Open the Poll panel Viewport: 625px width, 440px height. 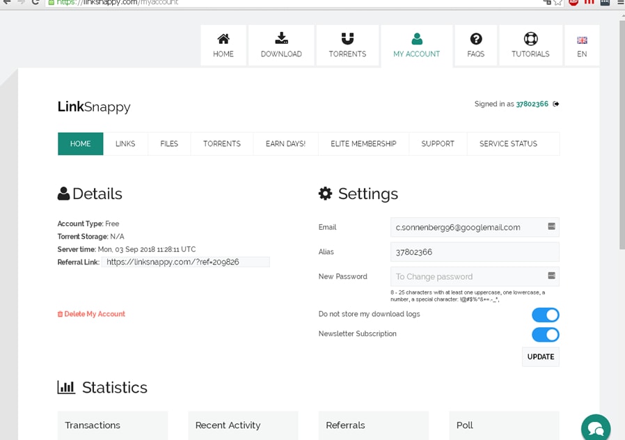point(504,425)
